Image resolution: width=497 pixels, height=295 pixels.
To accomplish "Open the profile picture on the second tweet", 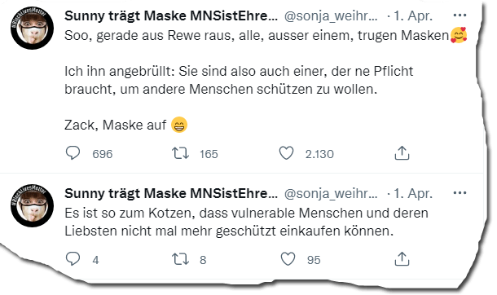I will (32, 205).
